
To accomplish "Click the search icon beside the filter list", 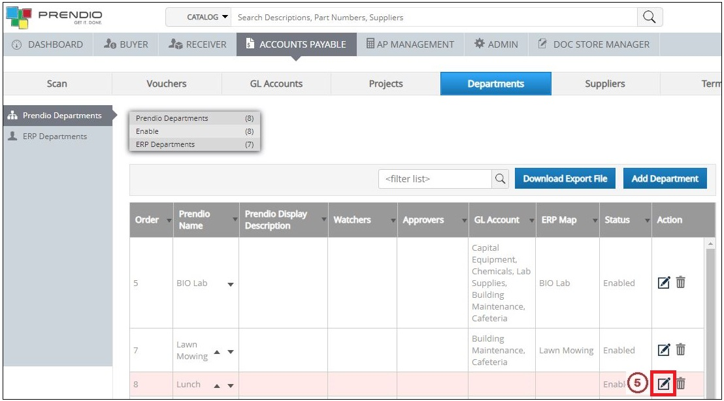I will coord(500,178).
